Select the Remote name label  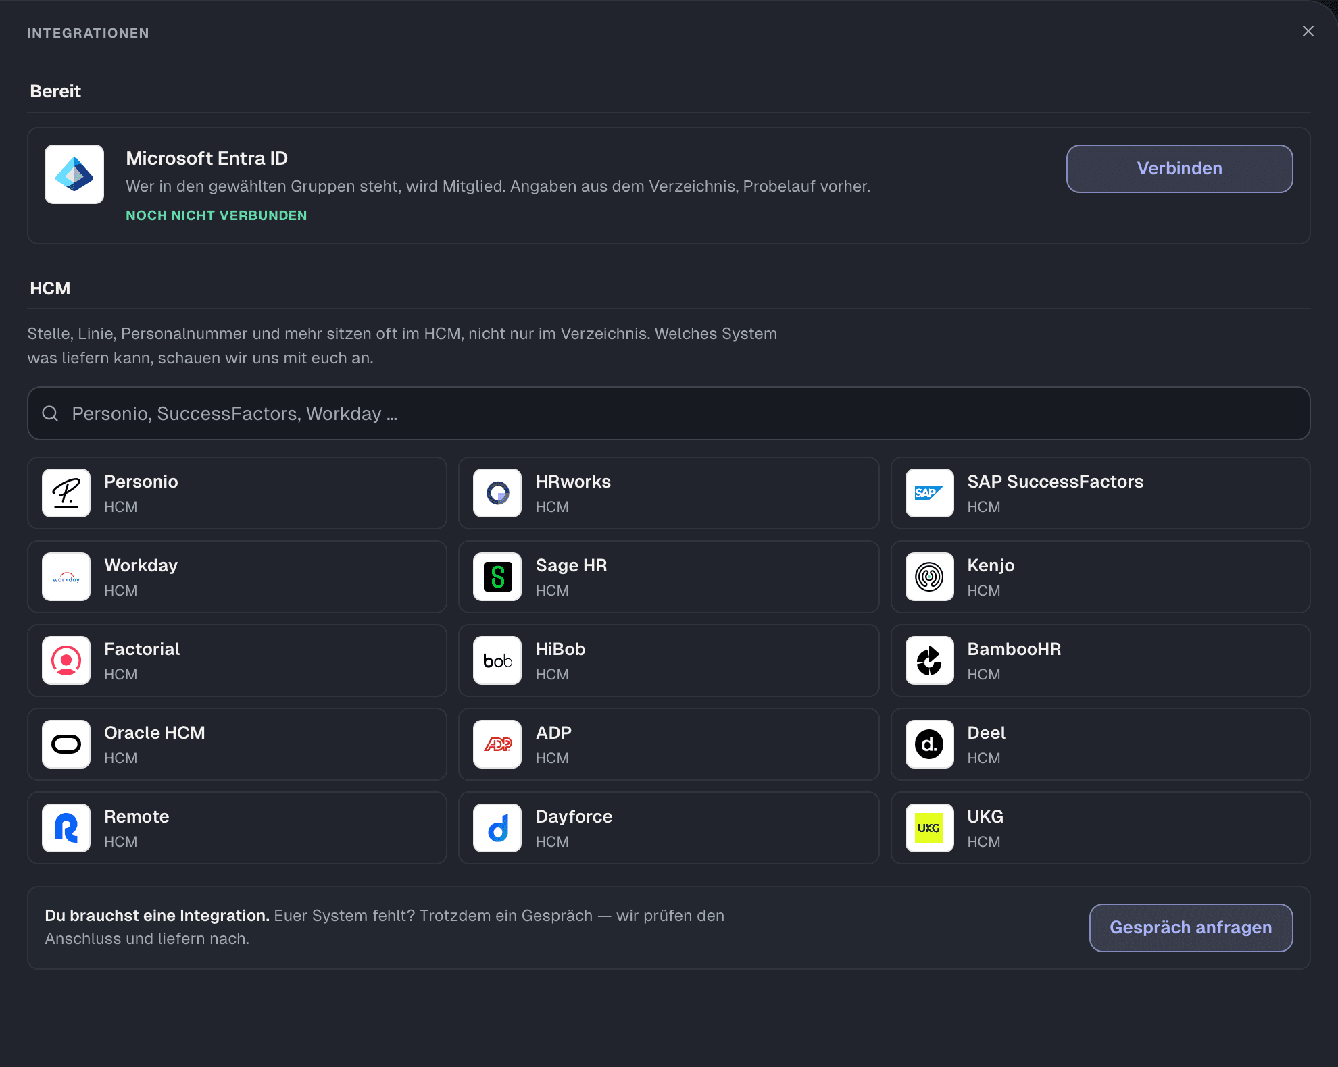[137, 816]
